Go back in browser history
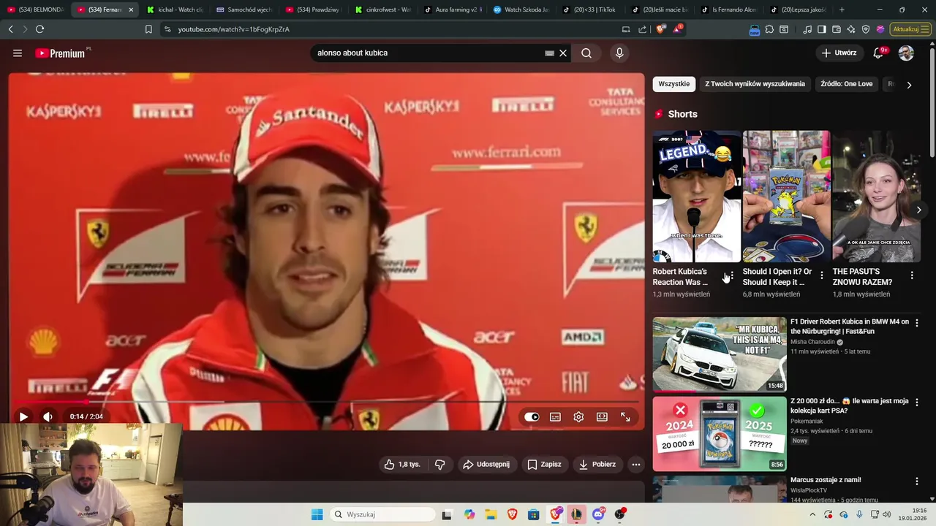The height and width of the screenshot is (526, 936). [10, 29]
